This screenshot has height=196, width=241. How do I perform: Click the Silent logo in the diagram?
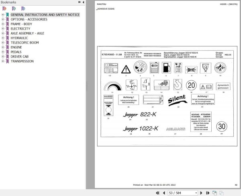point(178,100)
